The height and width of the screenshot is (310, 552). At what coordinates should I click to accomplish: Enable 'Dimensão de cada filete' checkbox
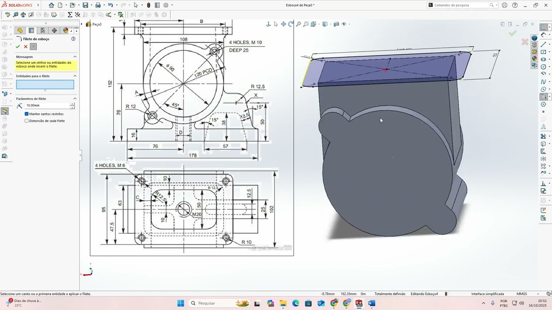pyautogui.click(x=27, y=121)
